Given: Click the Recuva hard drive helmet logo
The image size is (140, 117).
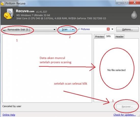Looking at the screenshot, I should pyautogui.click(x=9, y=14).
